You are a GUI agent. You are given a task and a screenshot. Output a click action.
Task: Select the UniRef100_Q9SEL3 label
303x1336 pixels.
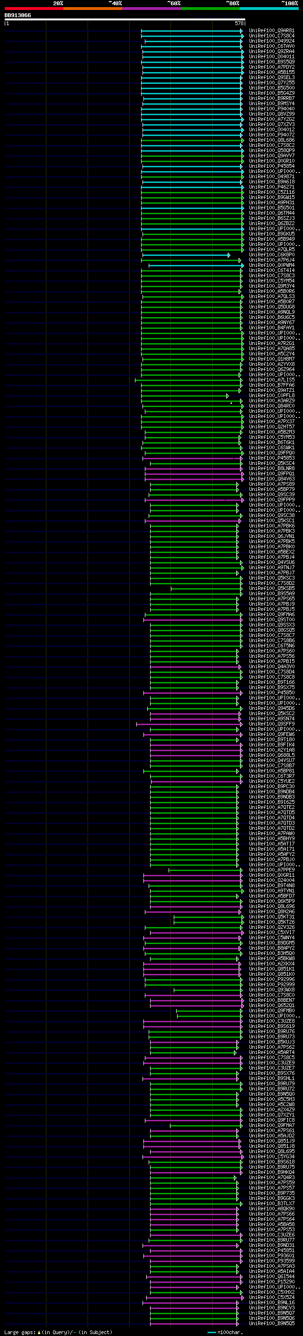click(272, 77)
